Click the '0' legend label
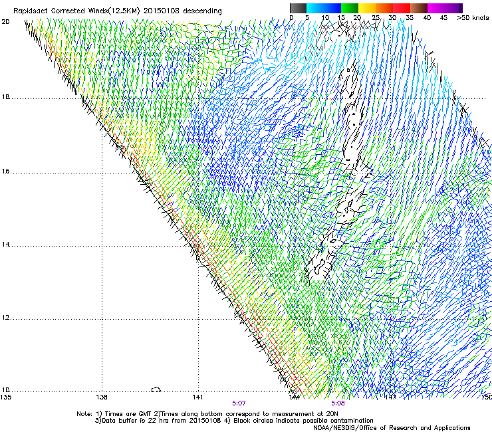The image size is (492, 432). [291, 18]
